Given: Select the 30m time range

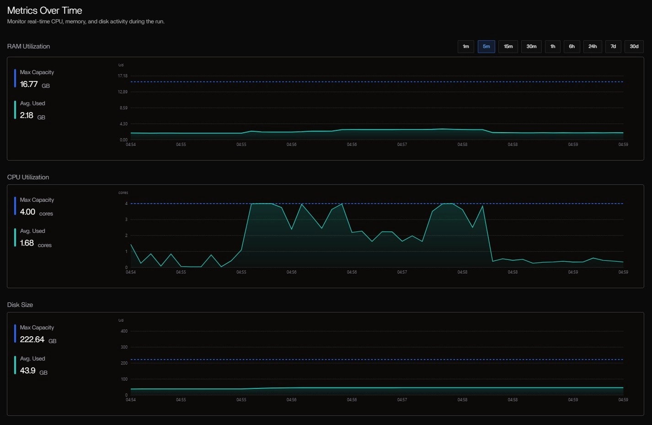Looking at the screenshot, I should [531, 46].
